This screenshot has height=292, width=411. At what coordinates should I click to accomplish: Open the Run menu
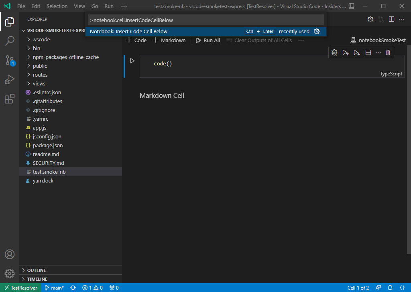click(x=109, y=6)
